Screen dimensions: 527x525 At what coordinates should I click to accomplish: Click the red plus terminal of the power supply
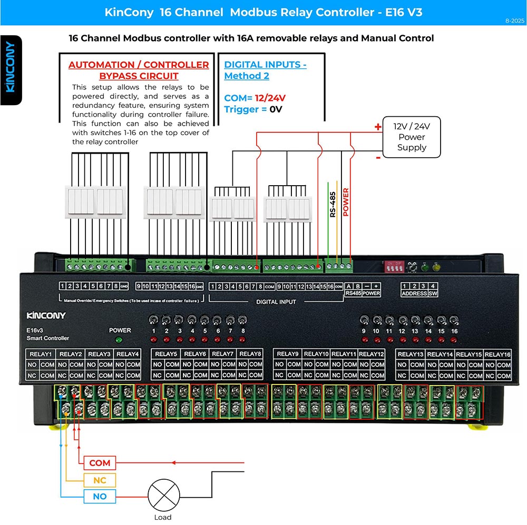coord(377,127)
